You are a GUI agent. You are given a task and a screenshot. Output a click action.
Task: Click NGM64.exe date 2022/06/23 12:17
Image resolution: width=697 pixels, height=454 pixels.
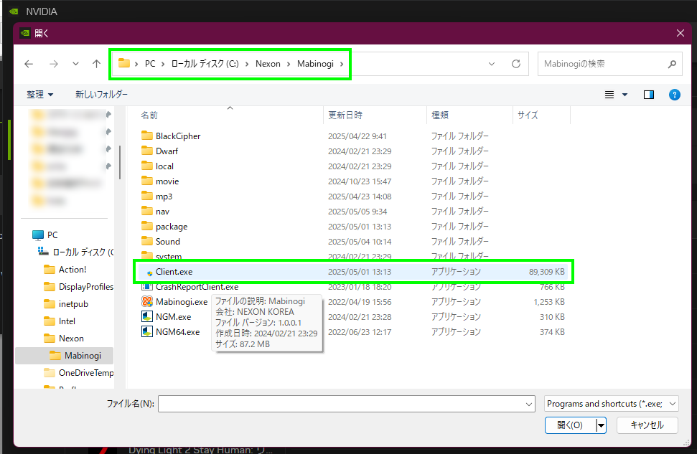pyautogui.click(x=360, y=332)
